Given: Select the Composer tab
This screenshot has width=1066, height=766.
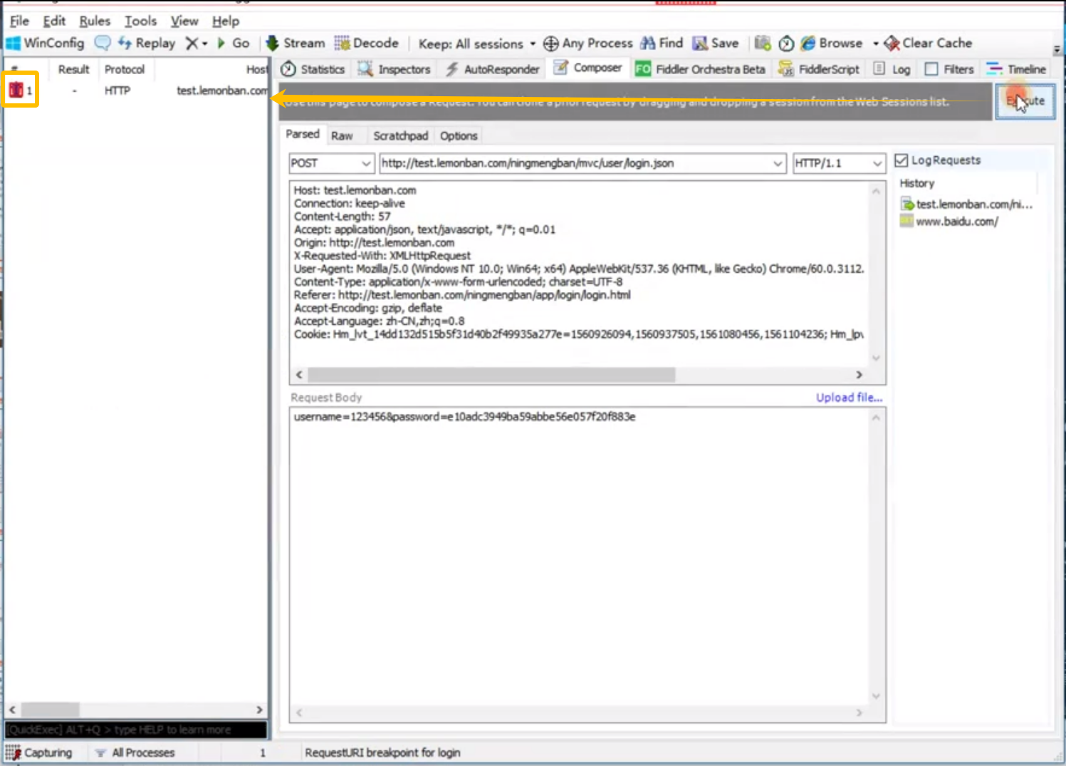Looking at the screenshot, I should 588,68.
